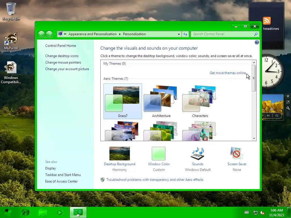This screenshot has height=218, width=291.
Task: Click the Show desktop strip beside clock
Action: [x=289, y=212]
